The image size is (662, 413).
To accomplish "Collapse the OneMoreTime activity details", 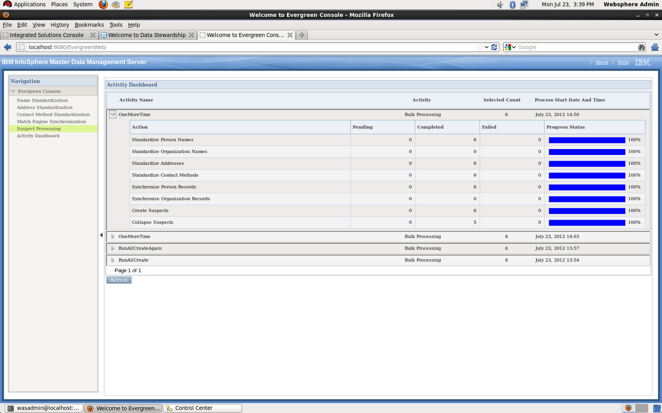I will [x=113, y=114].
